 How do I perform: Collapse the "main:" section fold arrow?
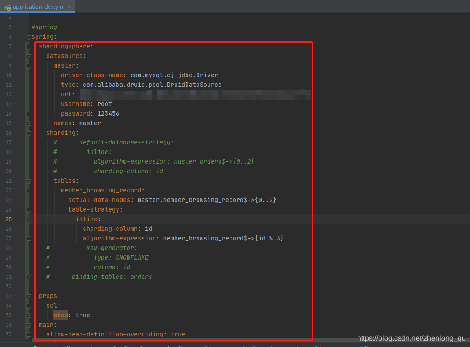[28, 325]
